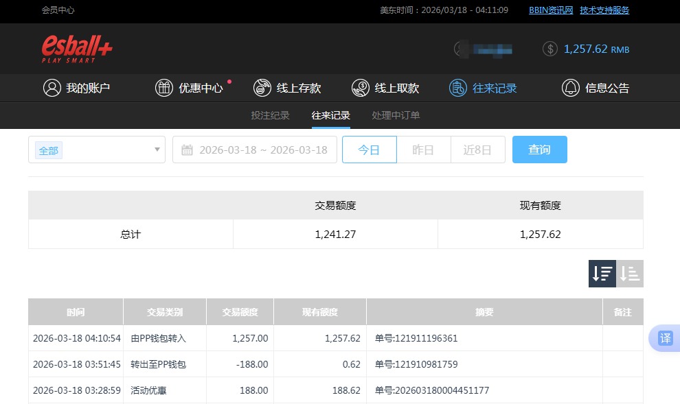The image size is (680, 404).
Task: Select the 昨日 date filter
Action: click(424, 150)
